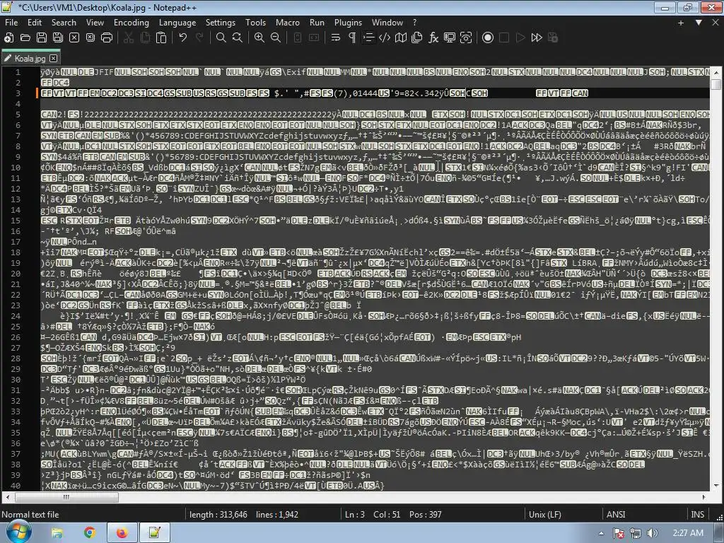The height and width of the screenshot is (543, 724).
Task: Zoom in with the plus magnifier
Action: click(x=259, y=38)
